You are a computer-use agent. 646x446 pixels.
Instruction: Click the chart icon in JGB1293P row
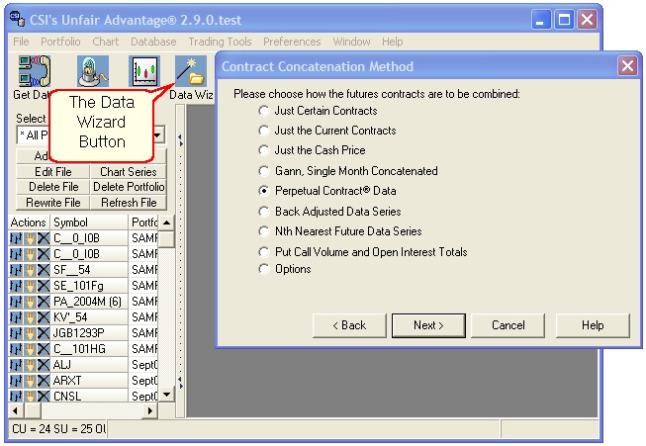(x=16, y=332)
